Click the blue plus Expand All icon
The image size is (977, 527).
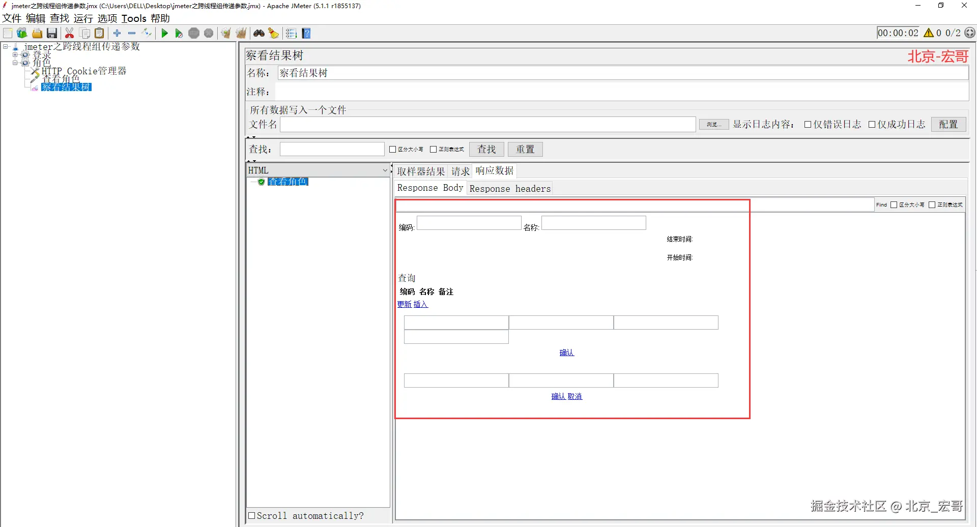pyautogui.click(x=117, y=33)
